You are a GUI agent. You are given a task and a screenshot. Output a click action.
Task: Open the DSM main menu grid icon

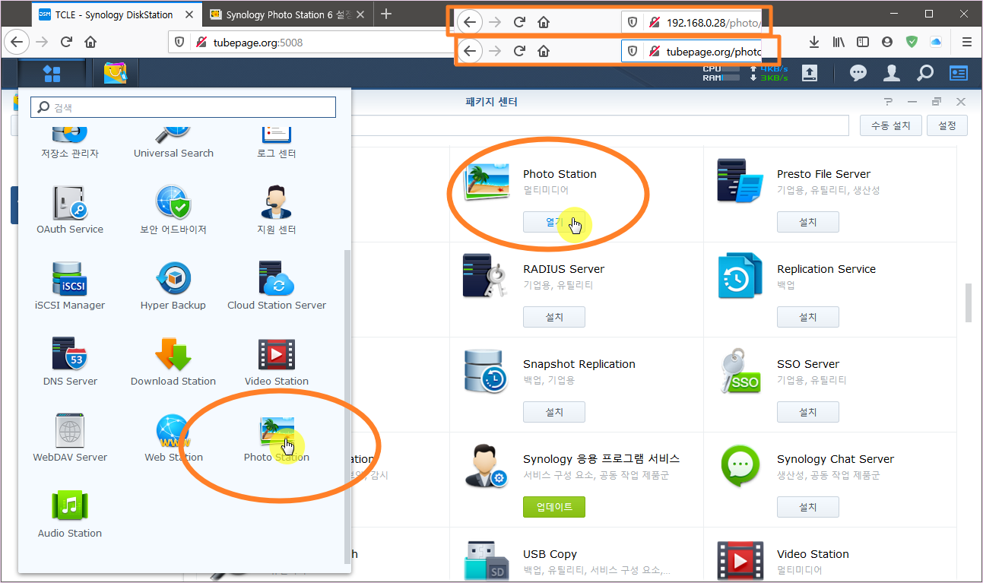click(x=52, y=73)
